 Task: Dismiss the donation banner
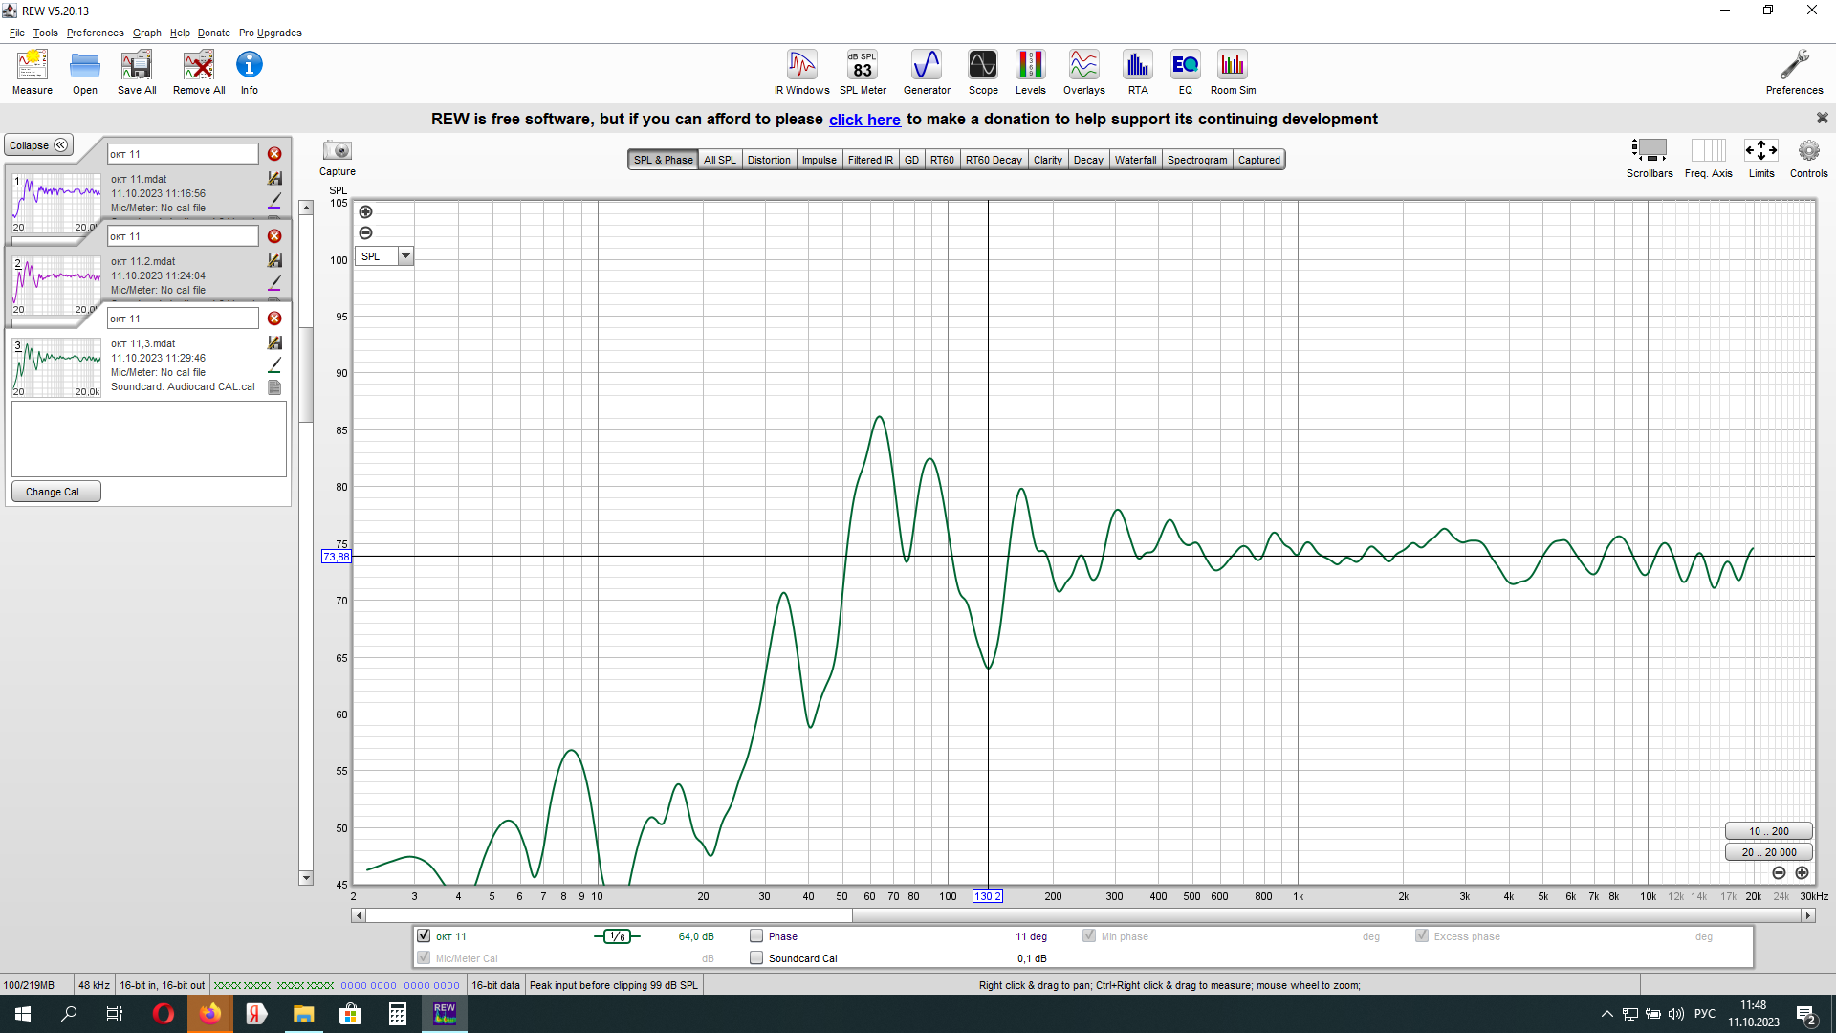pos(1822,118)
